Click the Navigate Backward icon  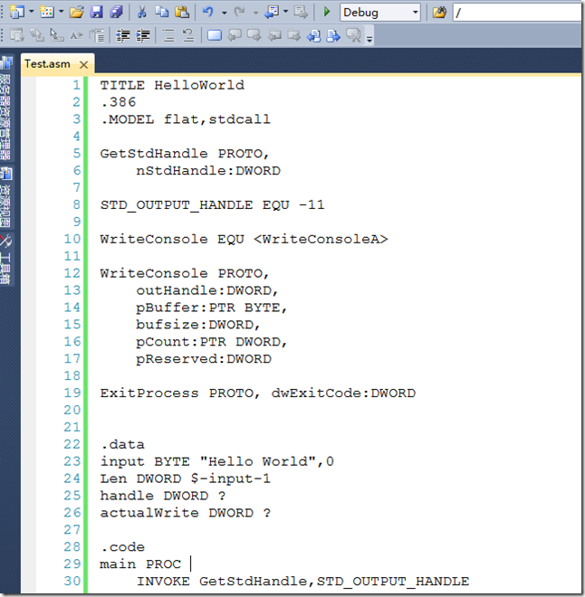(272, 12)
